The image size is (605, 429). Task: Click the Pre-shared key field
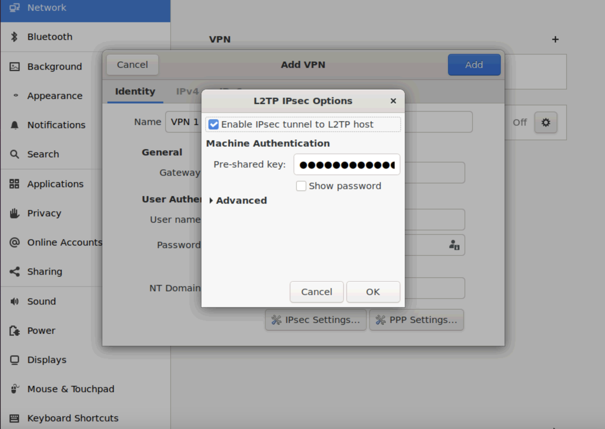(347, 164)
